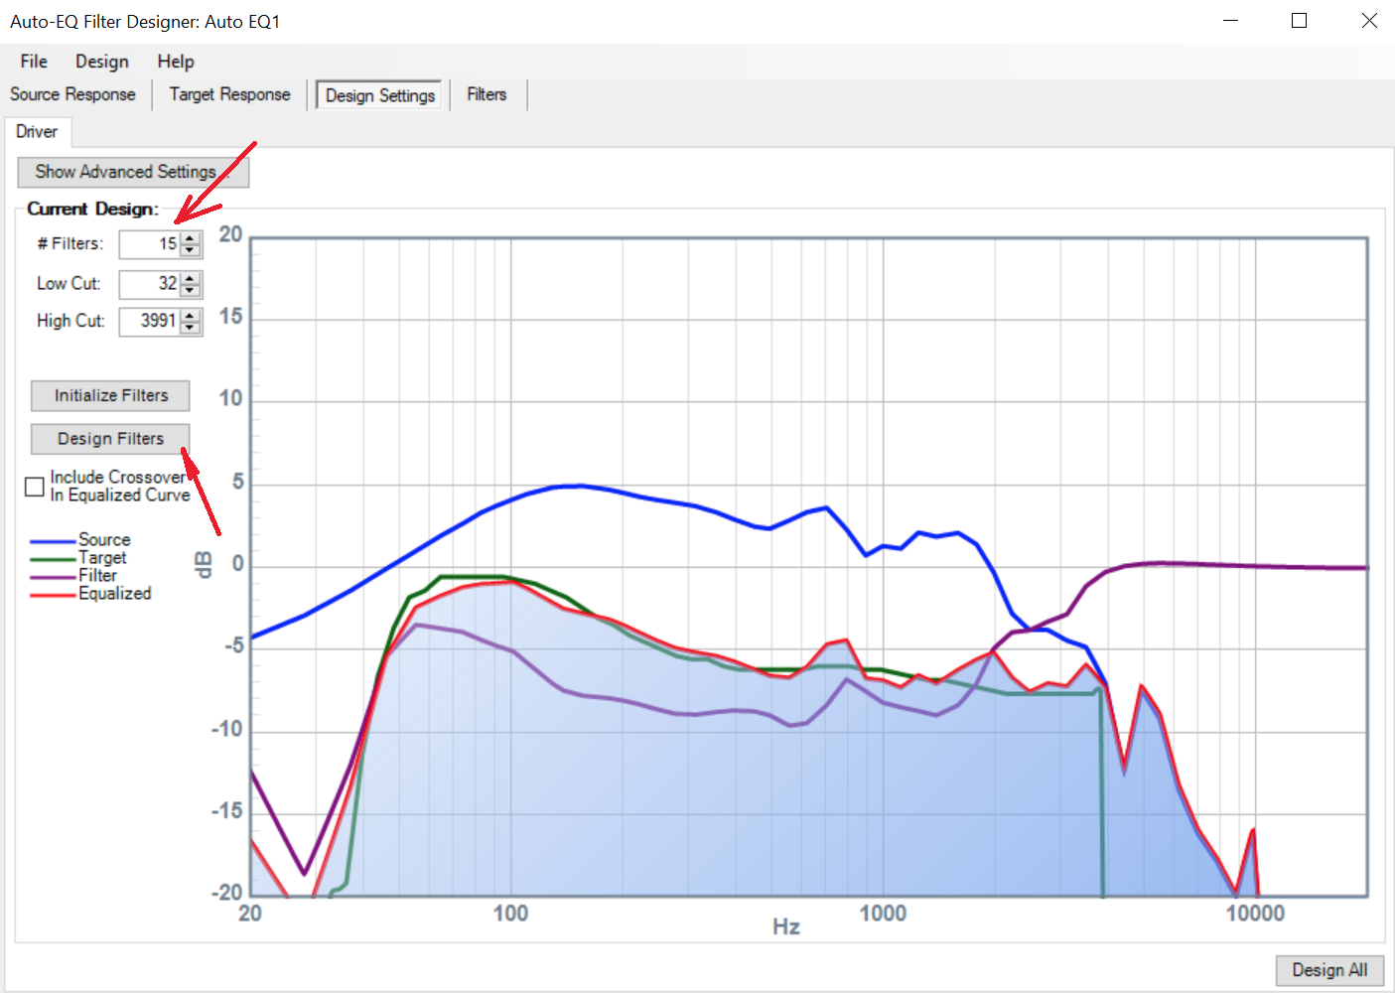Raise the Low Cut value using up arrow

(191, 278)
